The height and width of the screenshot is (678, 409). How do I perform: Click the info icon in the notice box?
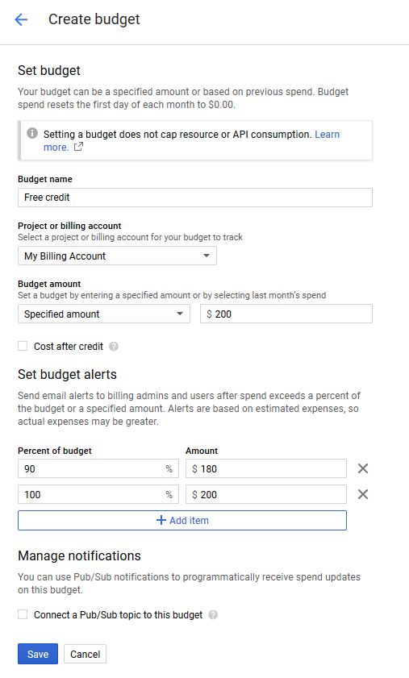point(32,133)
